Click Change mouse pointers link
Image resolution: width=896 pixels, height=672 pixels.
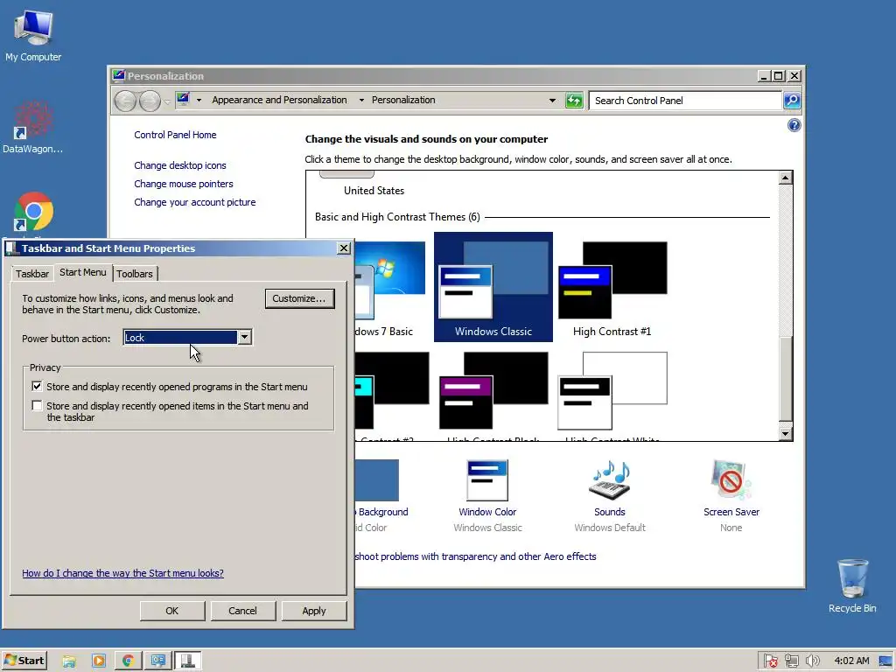point(184,184)
